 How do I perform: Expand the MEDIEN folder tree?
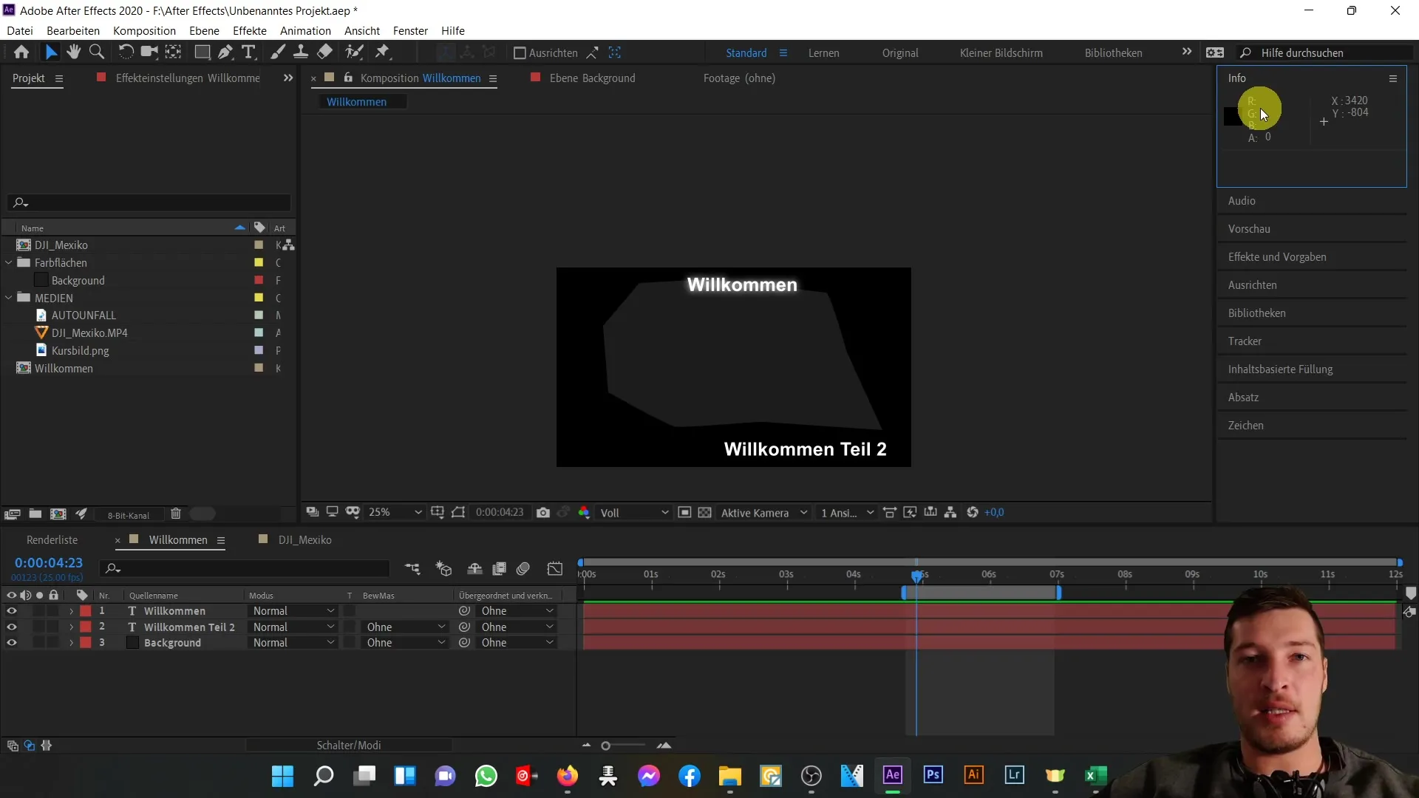coord(10,299)
